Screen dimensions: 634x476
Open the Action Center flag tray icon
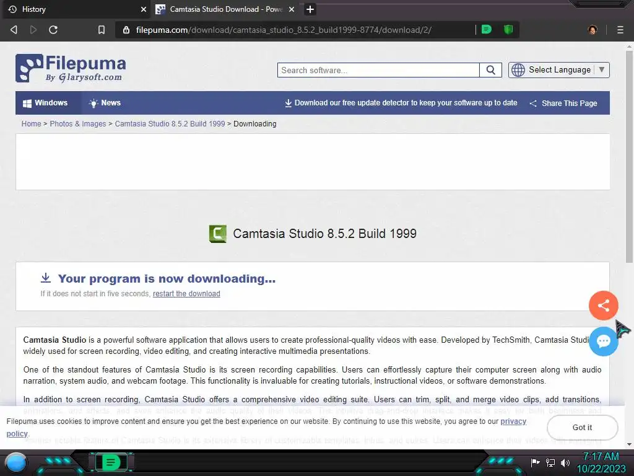point(535,462)
